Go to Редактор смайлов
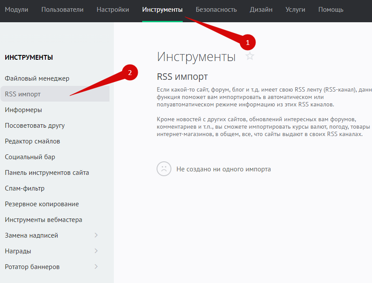The width and height of the screenshot is (372, 283). 33,141
